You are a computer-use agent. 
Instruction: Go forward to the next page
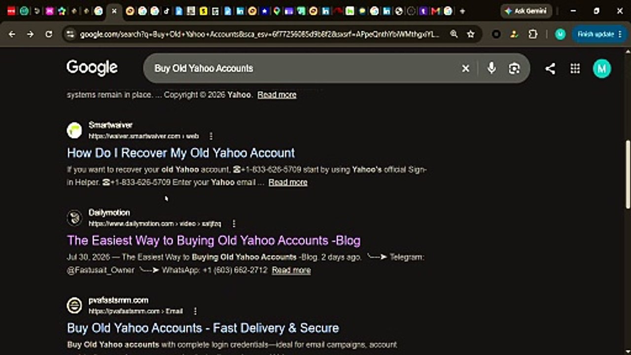30,34
